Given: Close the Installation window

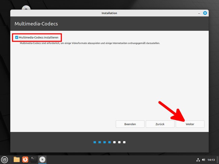Looking at the screenshot, I should 205,13.
